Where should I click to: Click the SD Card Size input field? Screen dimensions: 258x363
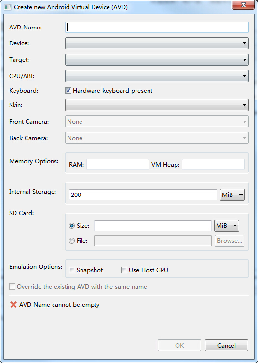point(153,226)
